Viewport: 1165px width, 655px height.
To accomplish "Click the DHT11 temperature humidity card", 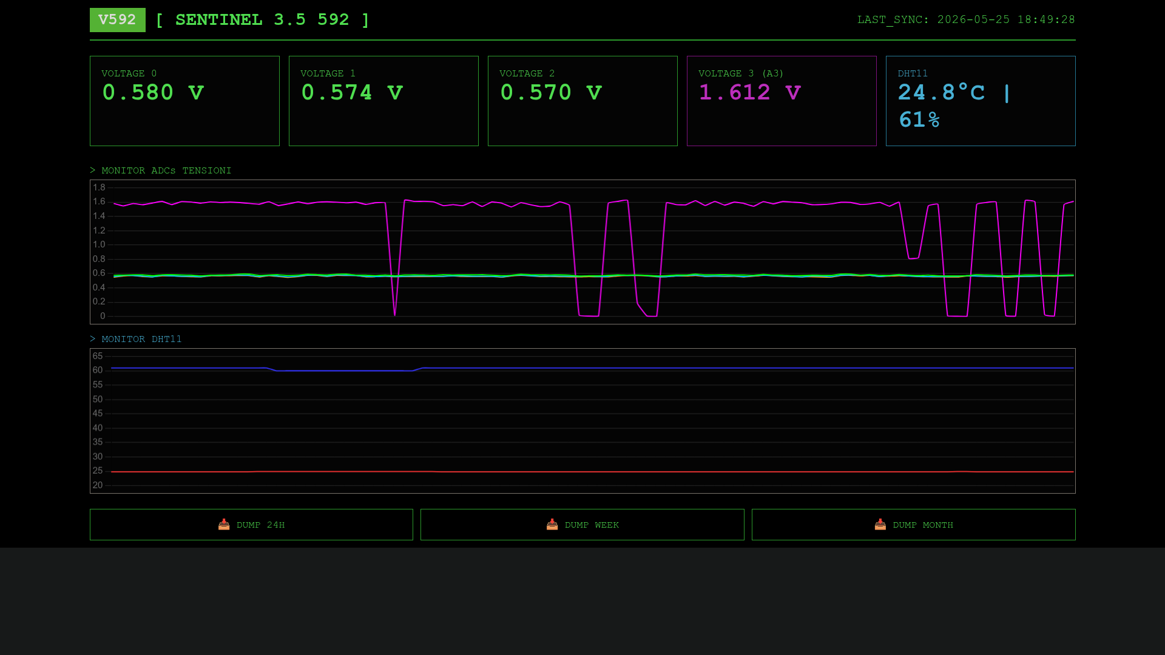I will tap(981, 101).
